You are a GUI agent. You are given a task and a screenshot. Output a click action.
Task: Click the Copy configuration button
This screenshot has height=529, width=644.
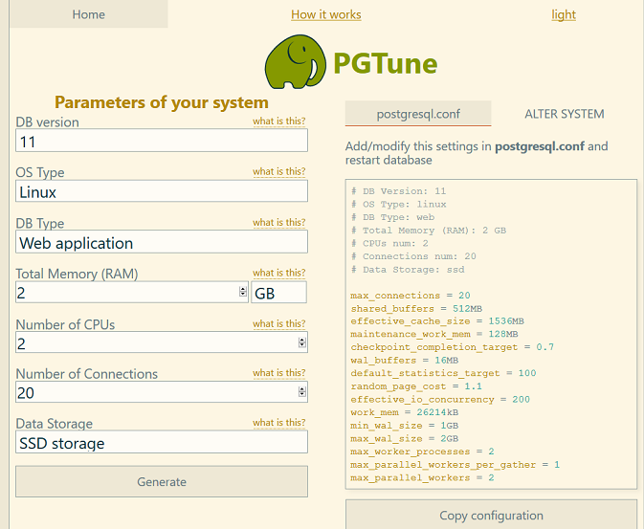491,515
